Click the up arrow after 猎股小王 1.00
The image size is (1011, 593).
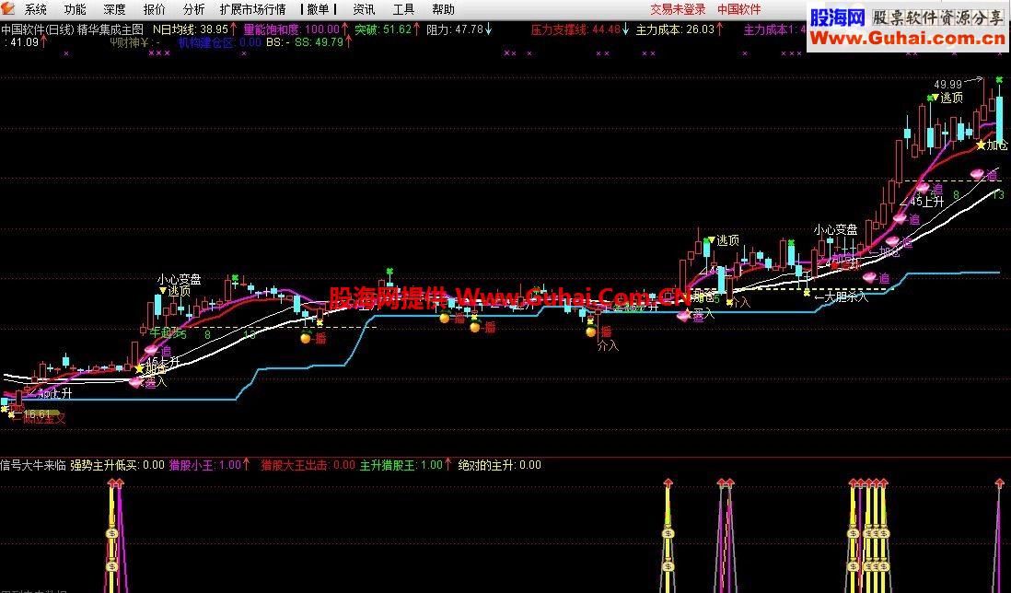pos(246,465)
